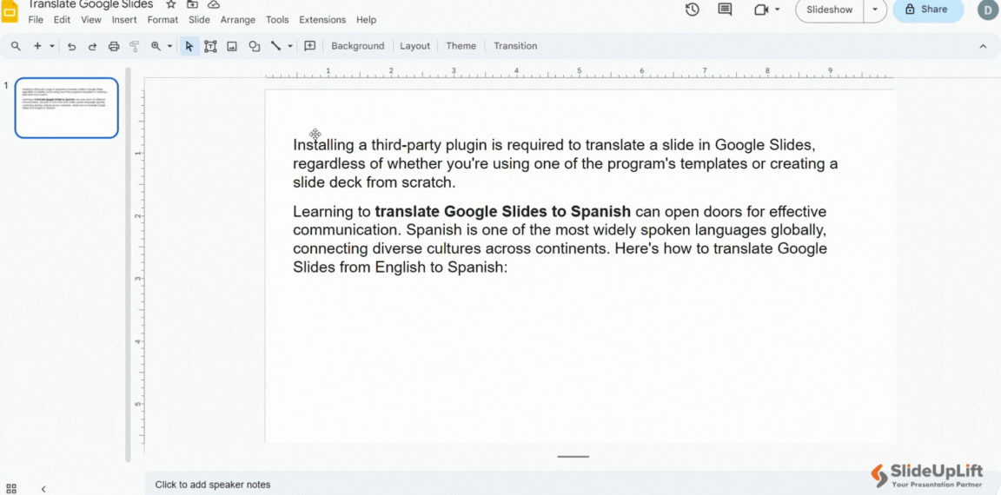Click the Zoom magnifier tool
The height and width of the screenshot is (495, 1001).
pyautogui.click(x=156, y=46)
